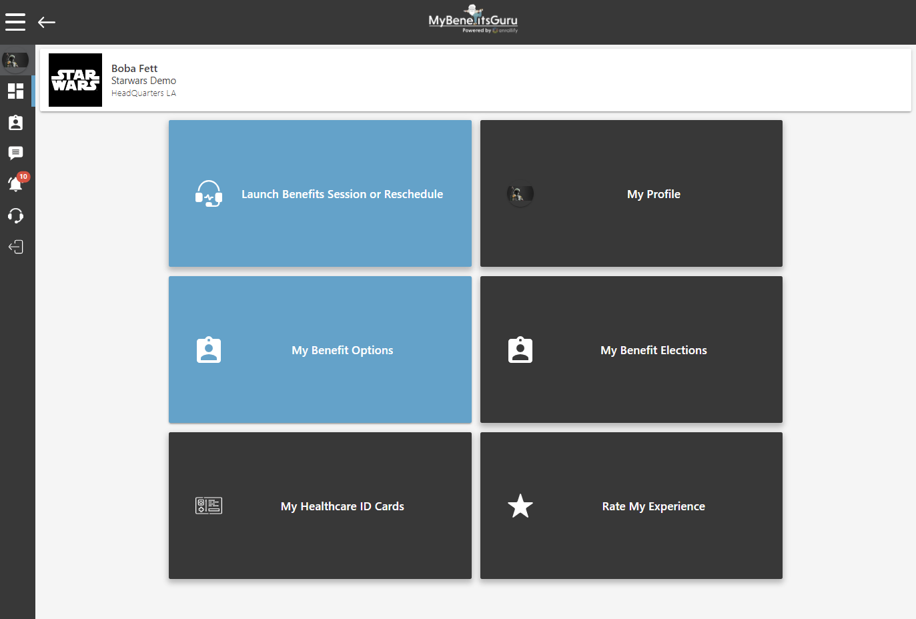
Task: Open the hamburger menu icon
Action: point(15,22)
